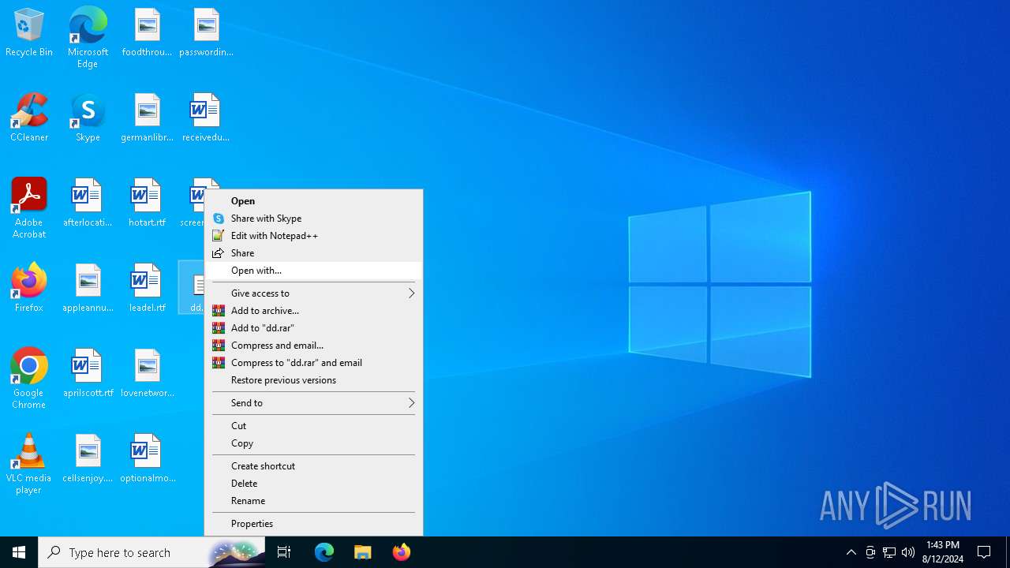Choose Compress to "dd.rar" and email
This screenshot has width=1010, height=568.
(313, 363)
